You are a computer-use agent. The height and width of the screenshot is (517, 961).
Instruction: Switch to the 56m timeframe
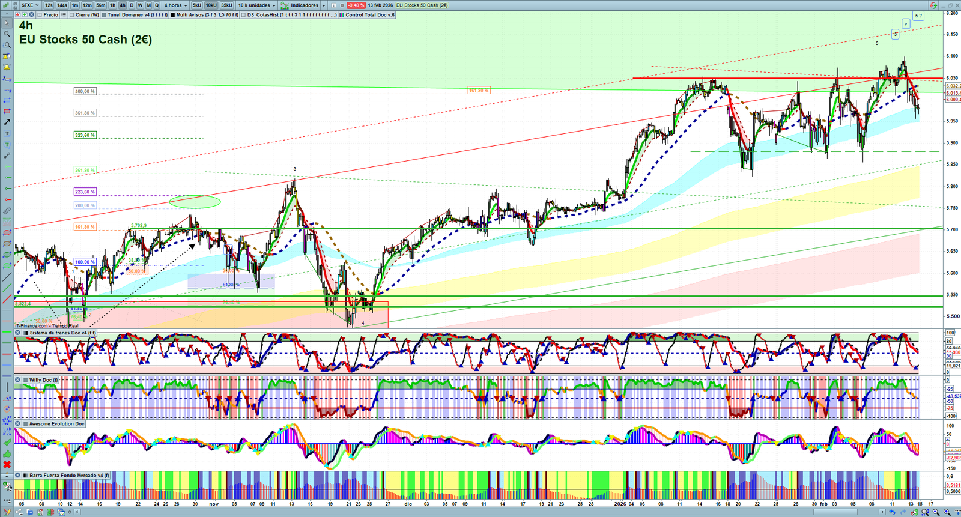101,5
